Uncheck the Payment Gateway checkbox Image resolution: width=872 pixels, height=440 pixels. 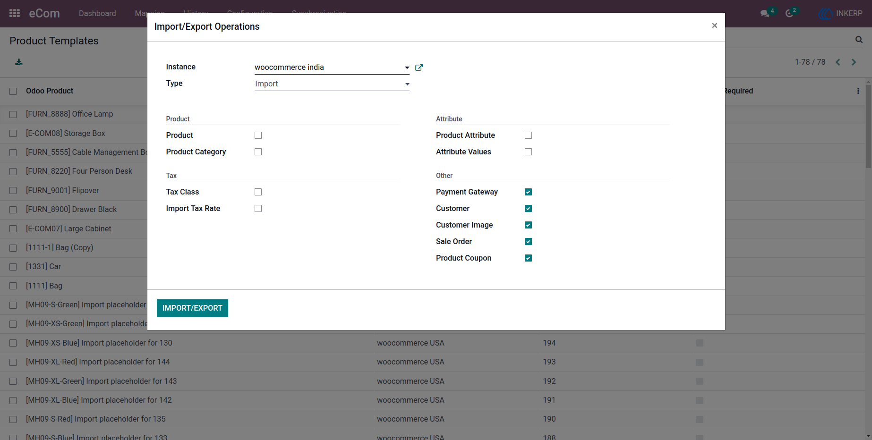pos(528,192)
